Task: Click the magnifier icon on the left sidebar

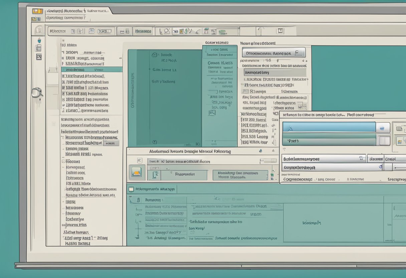Action: (x=37, y=92)
